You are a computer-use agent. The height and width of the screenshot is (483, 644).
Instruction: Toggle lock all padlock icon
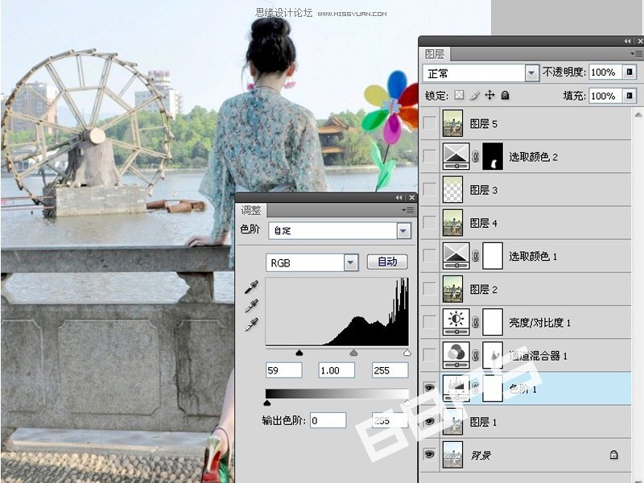[506, 95]
